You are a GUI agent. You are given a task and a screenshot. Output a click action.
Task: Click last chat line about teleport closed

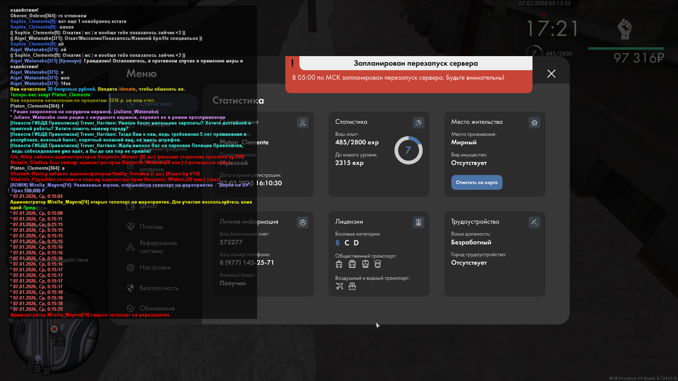[90, 315]
